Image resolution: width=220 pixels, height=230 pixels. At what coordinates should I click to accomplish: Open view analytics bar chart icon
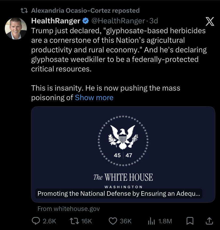151,221
